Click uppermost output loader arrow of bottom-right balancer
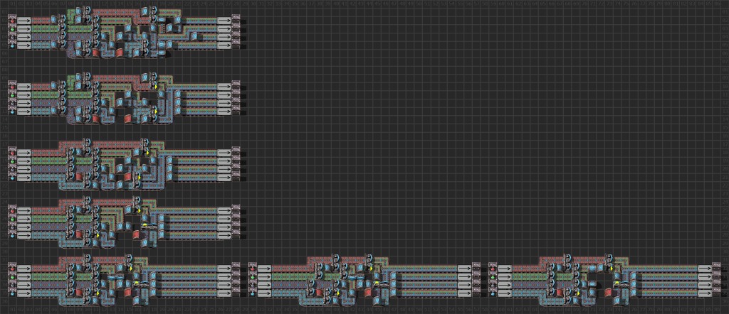 (x=704, y=269)
